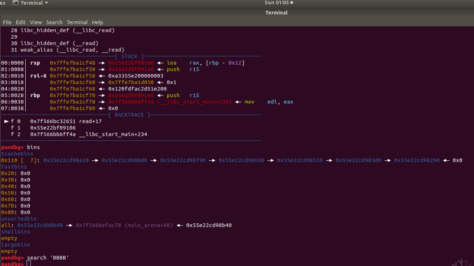Click the main_arena+88 address in unsortedbin
Viewport: 474px width, 266px height.
point(124,225)
